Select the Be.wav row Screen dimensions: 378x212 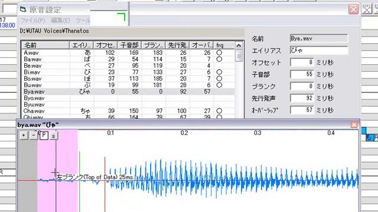point(128,65)
